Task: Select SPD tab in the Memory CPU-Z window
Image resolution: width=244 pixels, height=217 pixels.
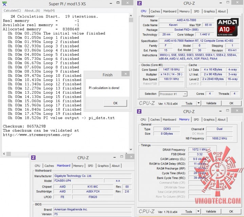Action: (x=196, y=120)
